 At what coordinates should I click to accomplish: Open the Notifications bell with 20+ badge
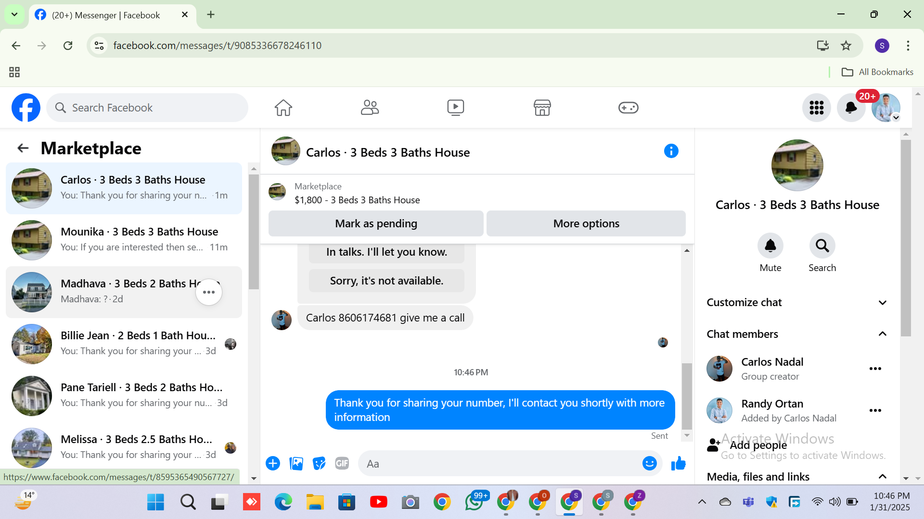[851, 108]
